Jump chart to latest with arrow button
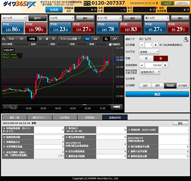The height and width of the screenshot is (181, 191). point(117,107)
